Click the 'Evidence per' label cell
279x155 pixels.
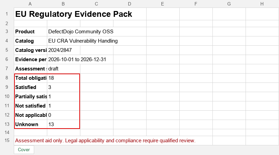pyautogui.click(x=31, y=59)
